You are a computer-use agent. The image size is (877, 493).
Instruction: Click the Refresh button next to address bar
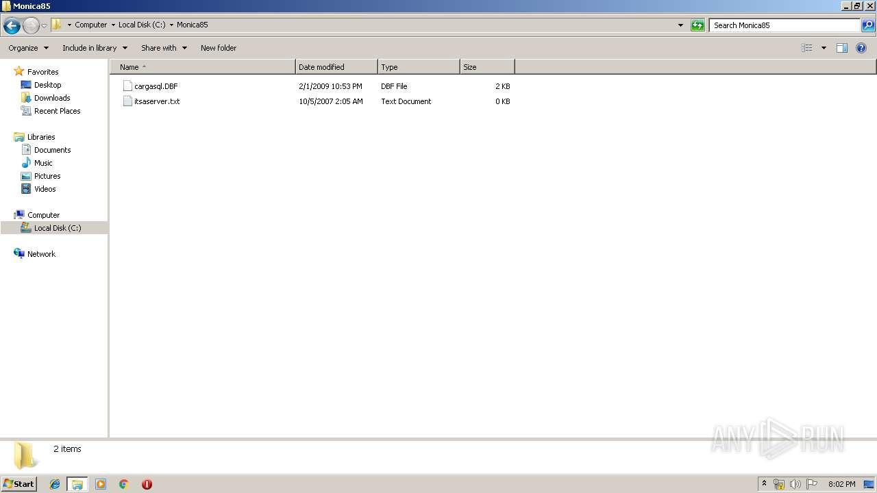click(x=697, y=25)
